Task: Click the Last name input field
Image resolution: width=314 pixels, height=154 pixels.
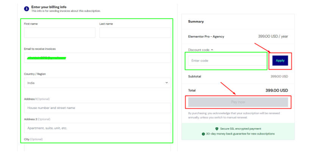Action: 135,33
